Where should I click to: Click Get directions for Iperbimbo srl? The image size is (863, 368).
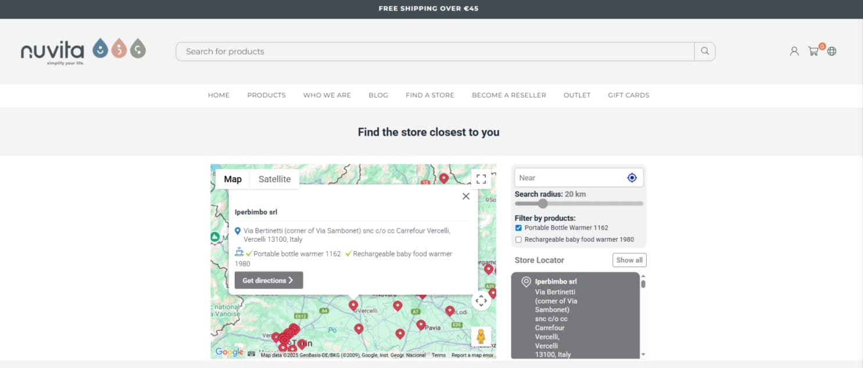[x=268, y=280]
